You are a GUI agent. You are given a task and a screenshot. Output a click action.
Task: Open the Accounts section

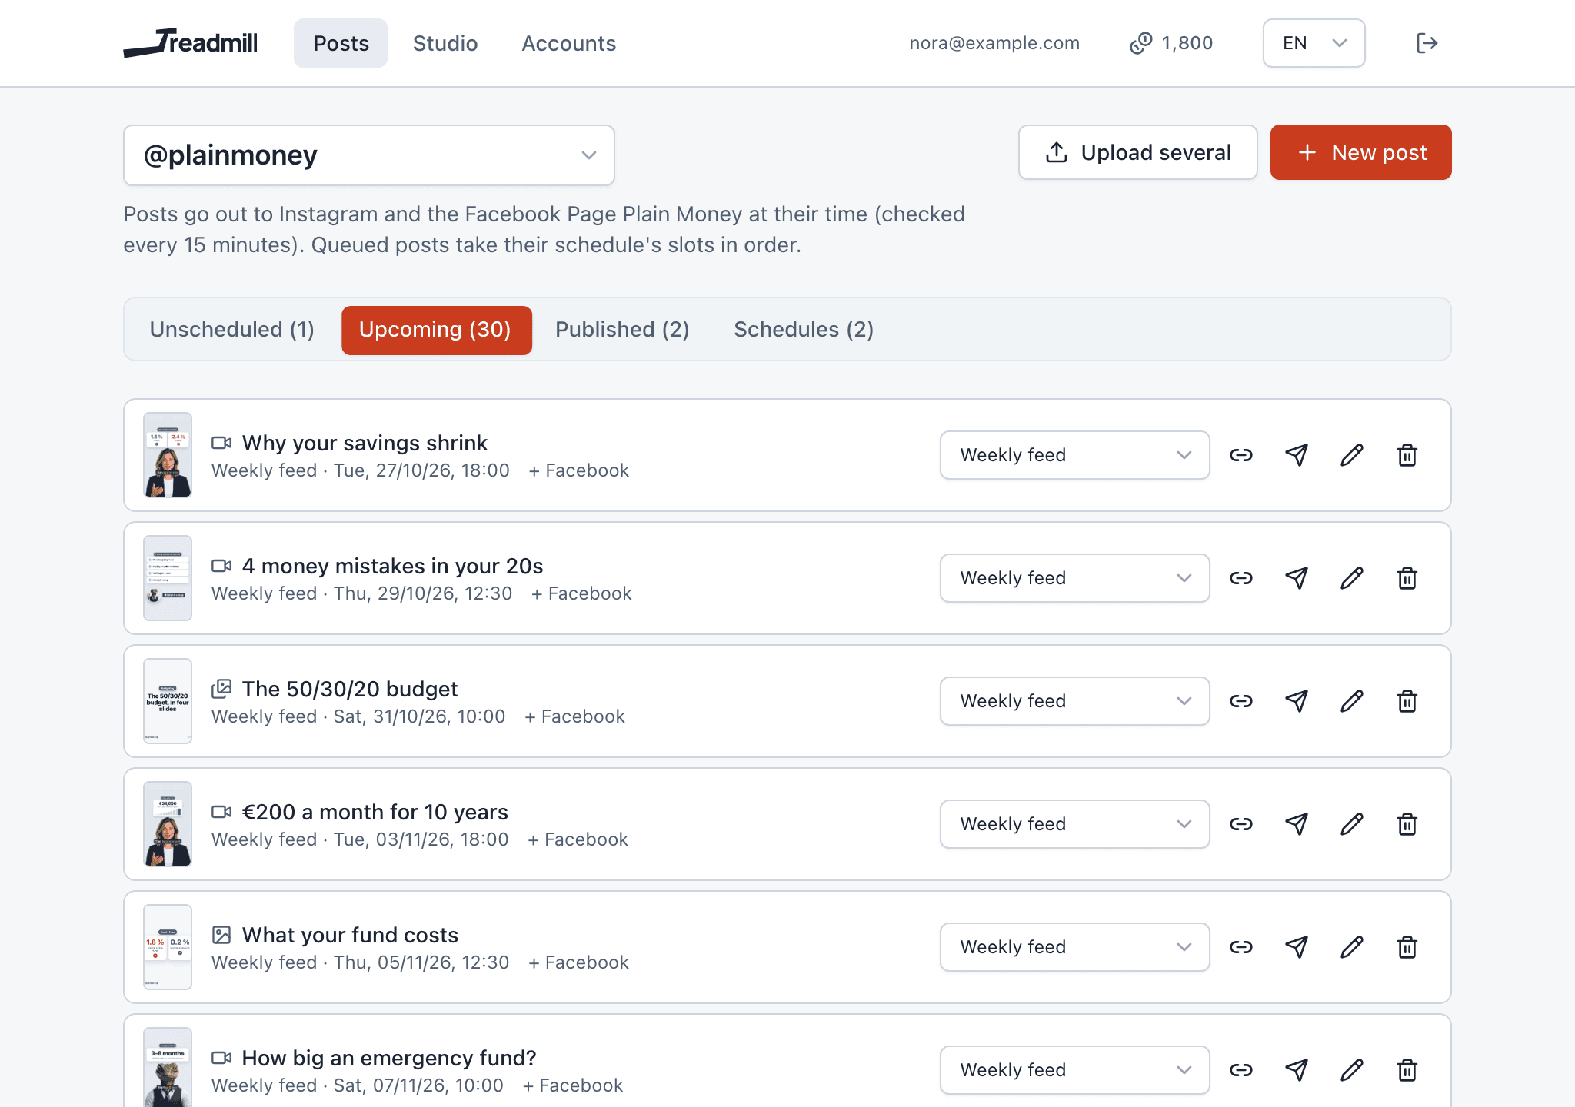click(x=569, y=43)
